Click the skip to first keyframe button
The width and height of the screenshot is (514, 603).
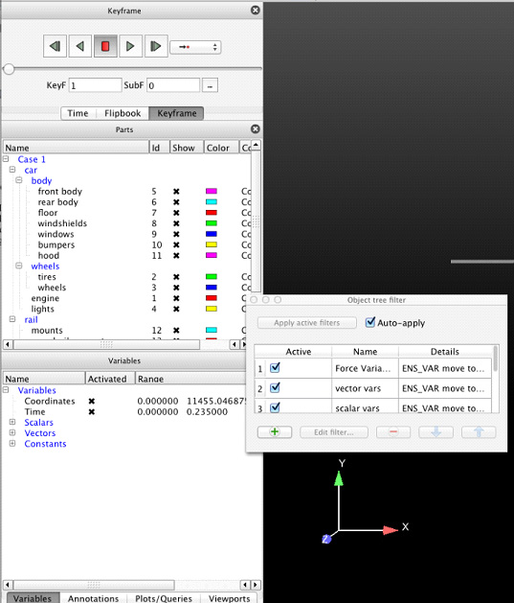point(55,47)
